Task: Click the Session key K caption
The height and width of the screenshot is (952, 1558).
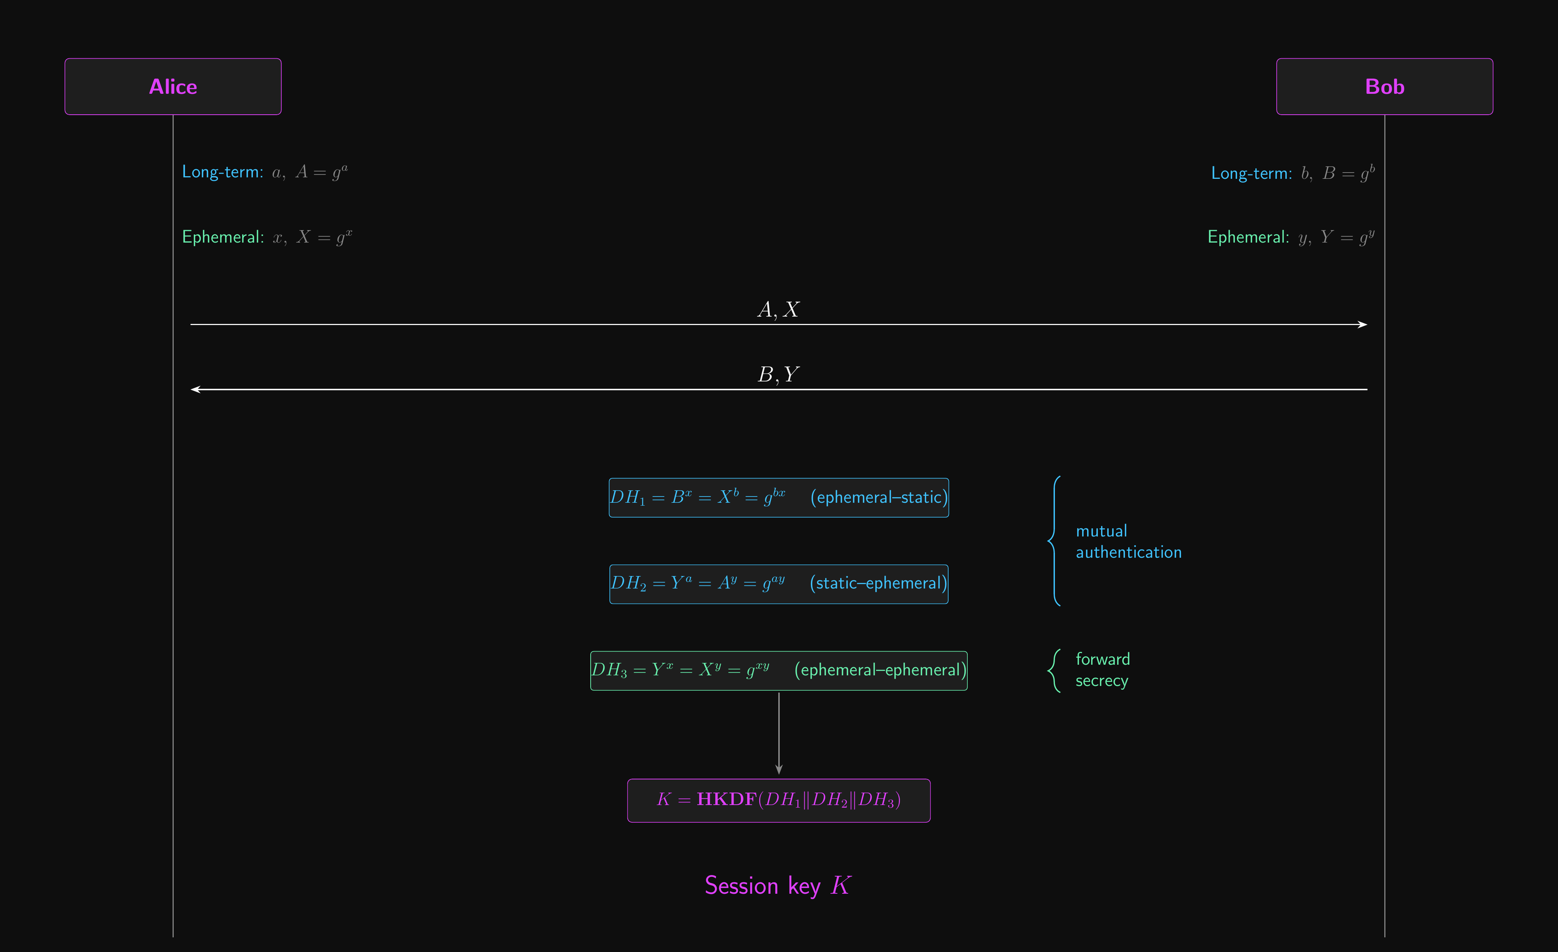Action: [778, 886]
